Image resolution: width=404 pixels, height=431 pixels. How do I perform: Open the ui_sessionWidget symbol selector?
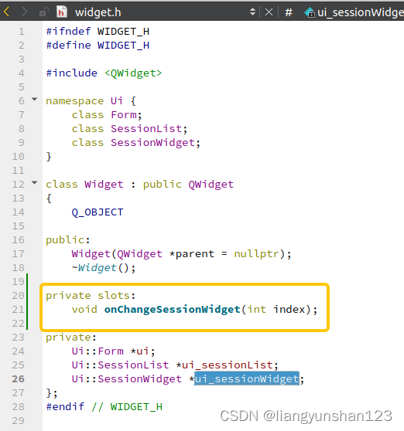pos(354,12)
